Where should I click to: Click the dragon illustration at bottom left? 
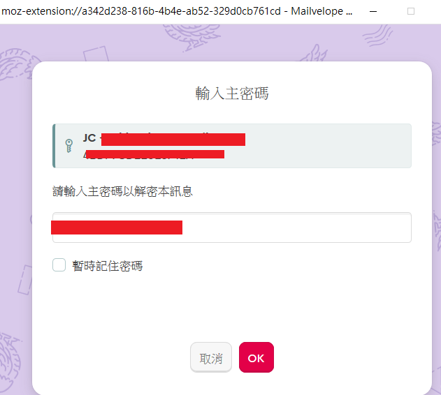tap(10, 362)
